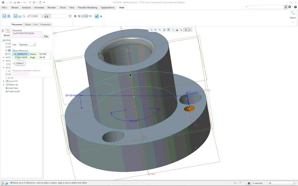Open selection filter dropdown showing All
This screenshot has width=298, height=186.
281,183
